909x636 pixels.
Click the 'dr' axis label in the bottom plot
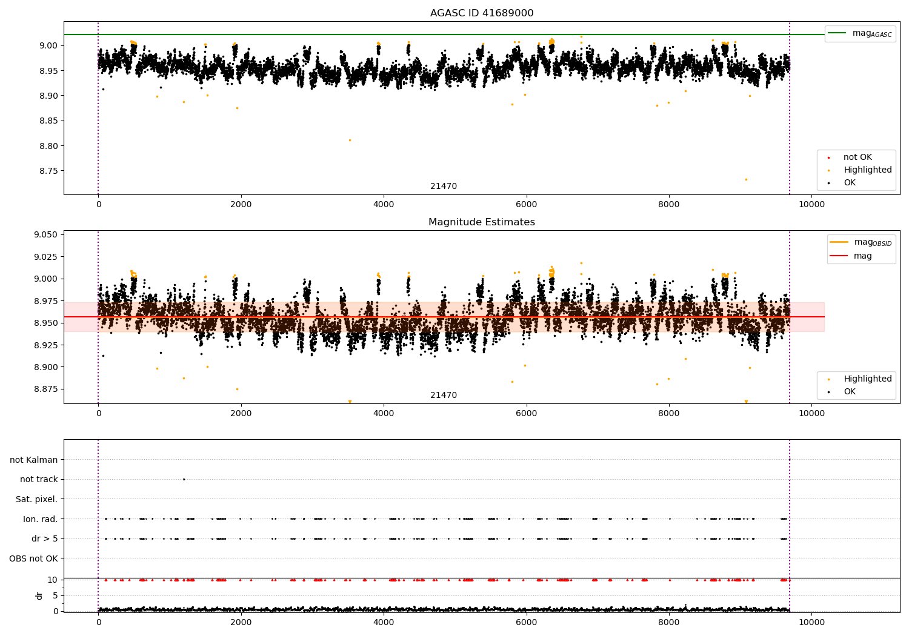pos(39,595)
